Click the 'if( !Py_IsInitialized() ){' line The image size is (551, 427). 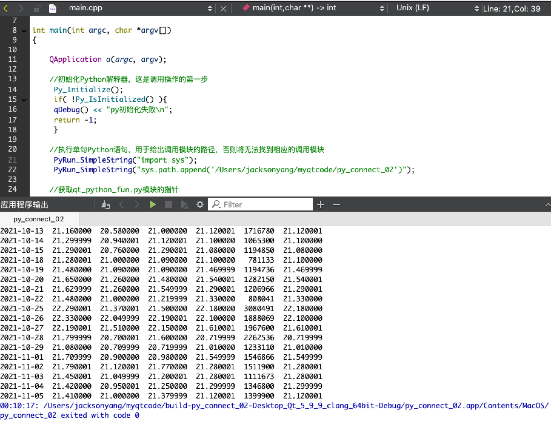(x=110, y=99)
